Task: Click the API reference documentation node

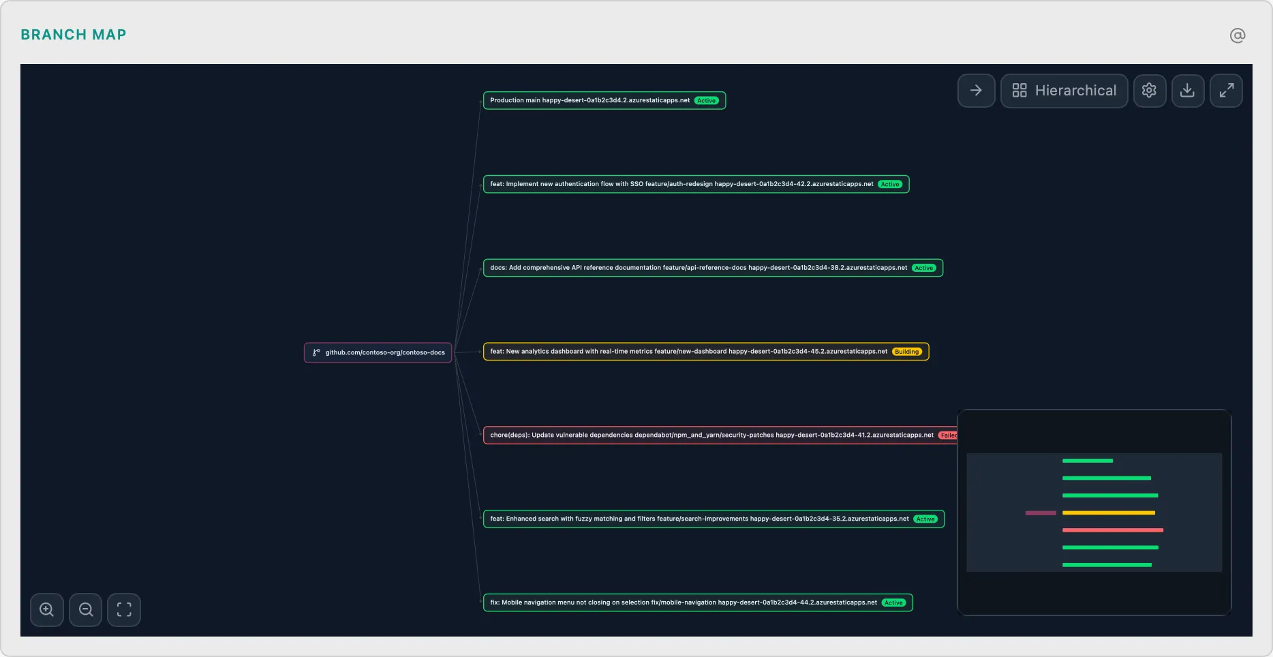Action: (699, 268)
